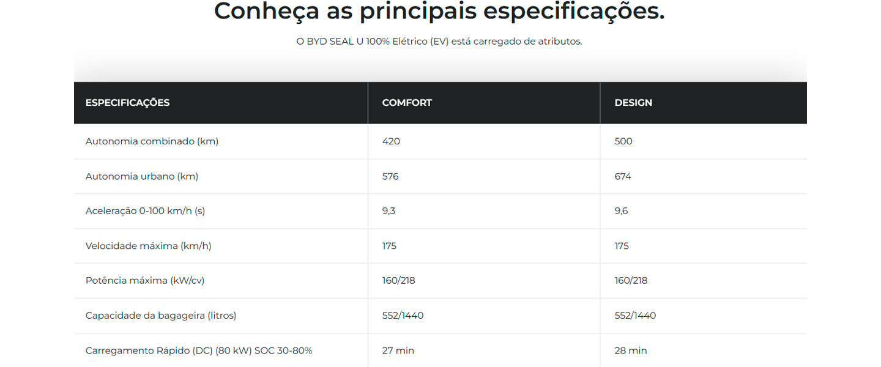Select the ESPECIFICAÇÕES column header

pos(127,103)
